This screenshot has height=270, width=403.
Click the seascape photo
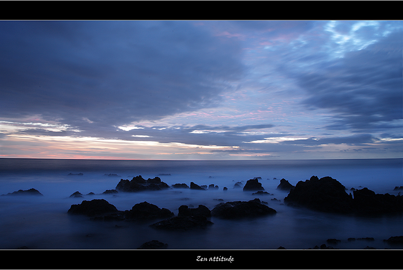click(x=201, y=135)
